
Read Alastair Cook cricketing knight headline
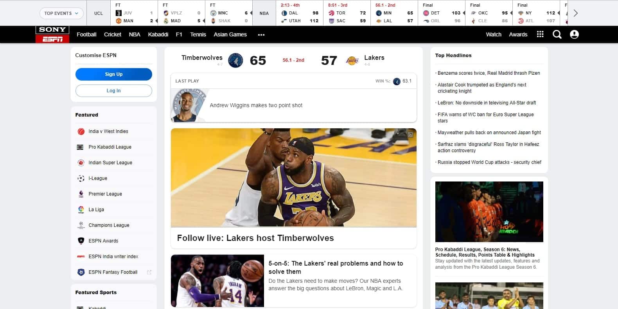(482, 88)
